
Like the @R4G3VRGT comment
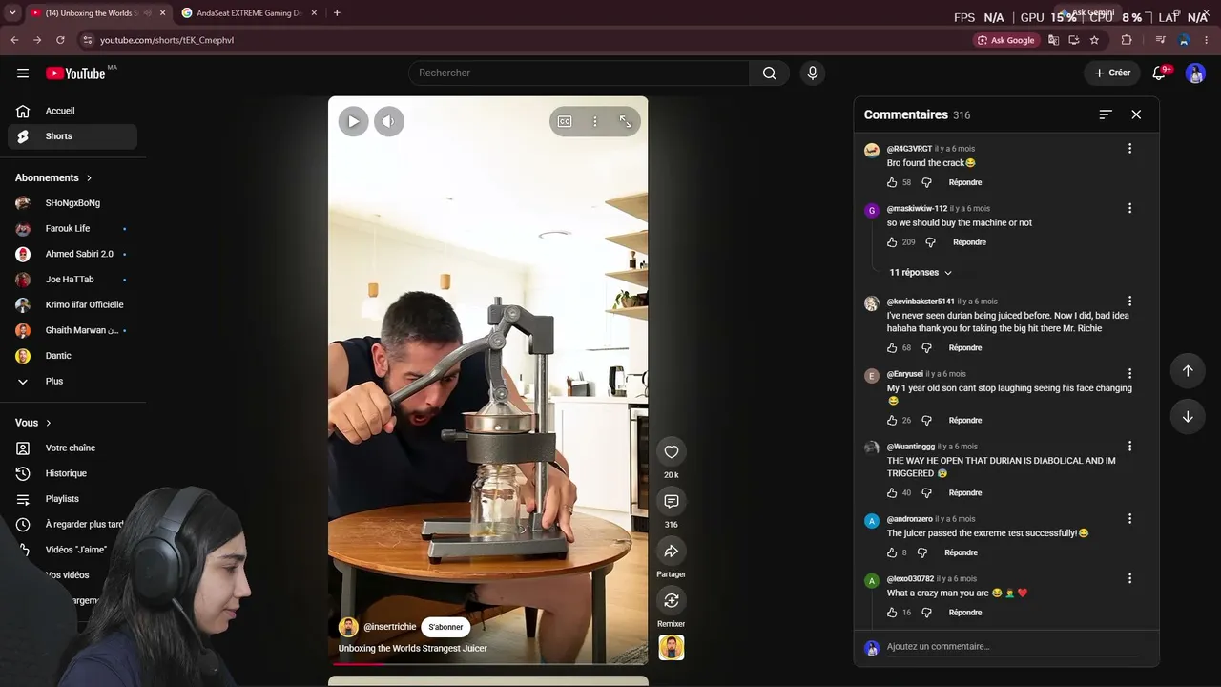892,182
